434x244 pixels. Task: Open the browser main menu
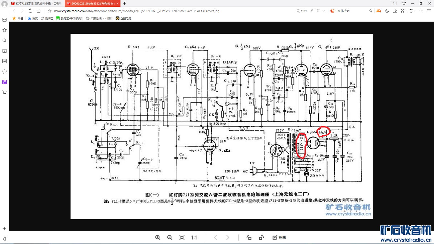[429, 11]
